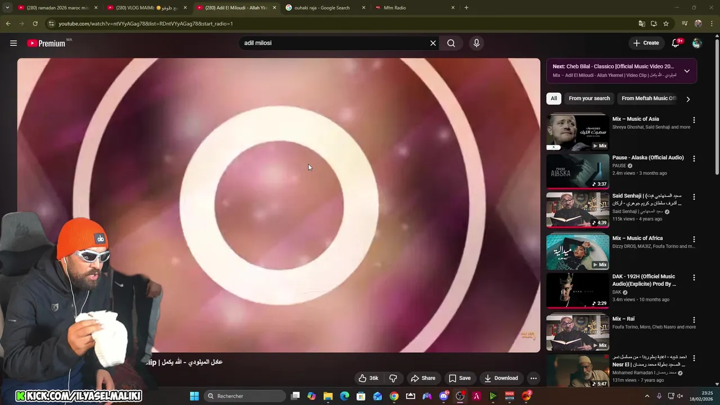Open site information icon in address bar

click(51, 24)
